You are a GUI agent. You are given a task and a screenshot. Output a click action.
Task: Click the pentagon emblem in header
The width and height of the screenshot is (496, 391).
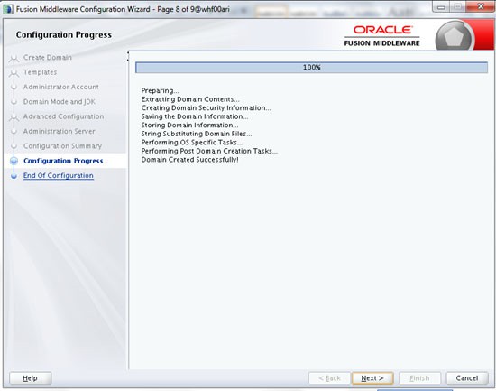pos(454,37)
